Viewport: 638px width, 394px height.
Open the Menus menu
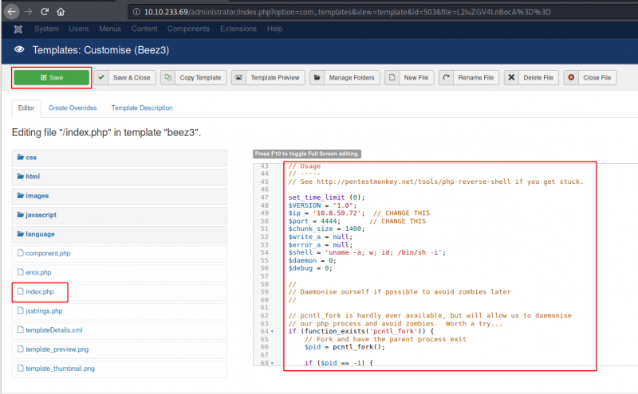(x=110, y=29)
